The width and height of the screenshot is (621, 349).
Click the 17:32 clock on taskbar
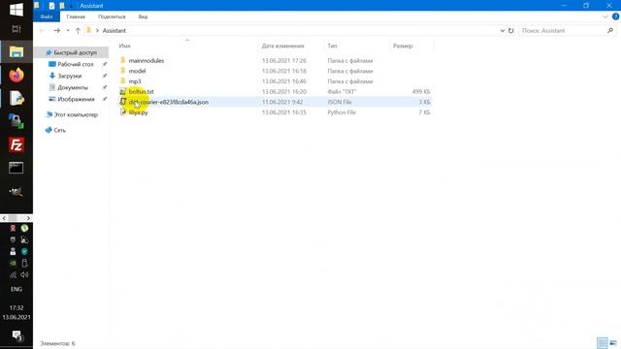coord(16,308)
